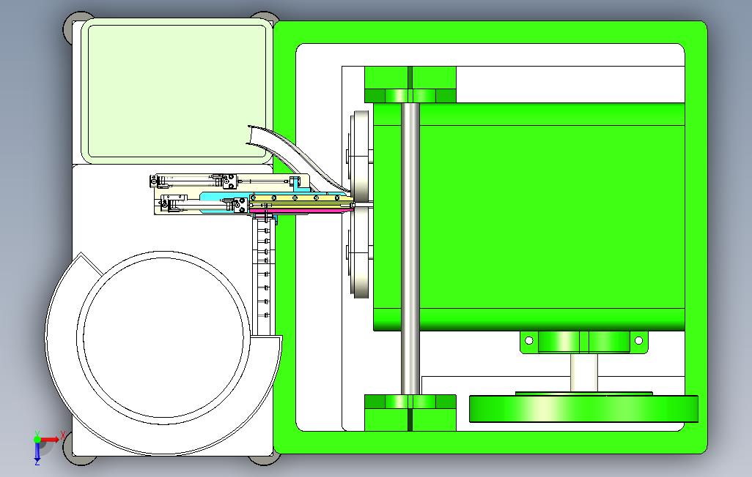
Task: Click the red X axis of the orientation triad
Action: (50, 440)
